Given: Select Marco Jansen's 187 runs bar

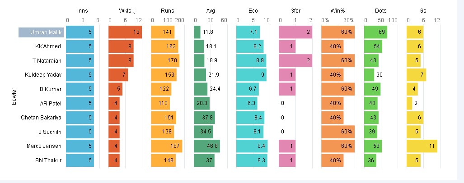Looking at the screenshot, I should point(166,146).
